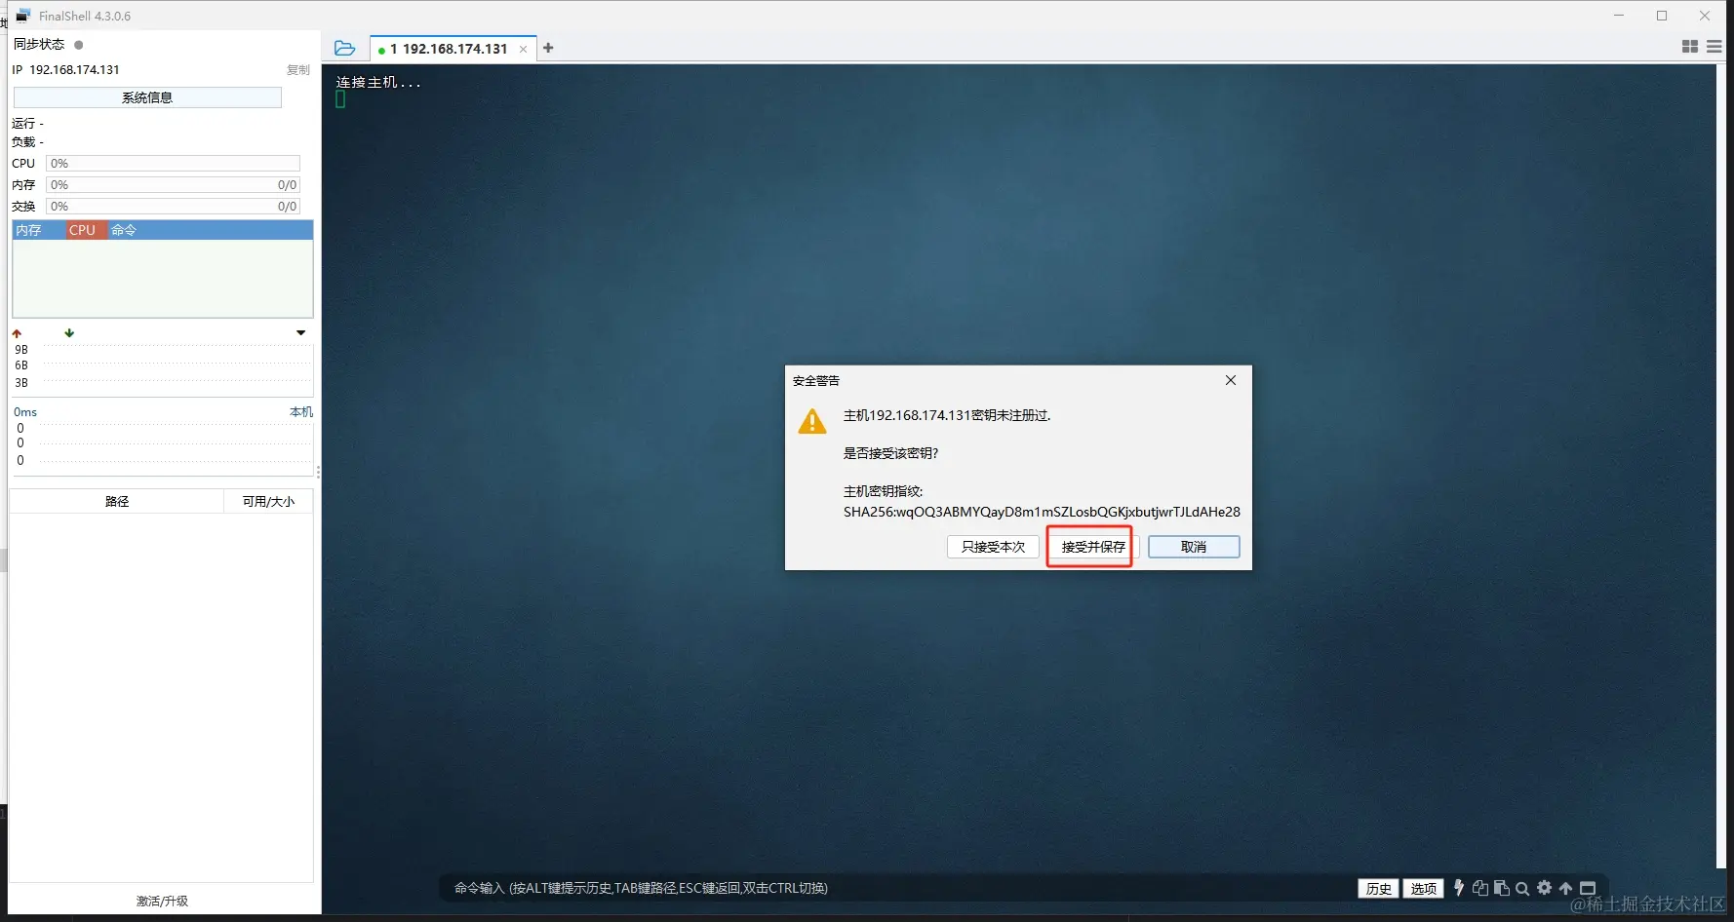1734x922 pixels.
Task: Click the 同步状态 label
Action: click(x=39, y=45)
